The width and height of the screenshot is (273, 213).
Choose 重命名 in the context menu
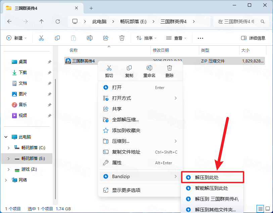click(149, 71)
